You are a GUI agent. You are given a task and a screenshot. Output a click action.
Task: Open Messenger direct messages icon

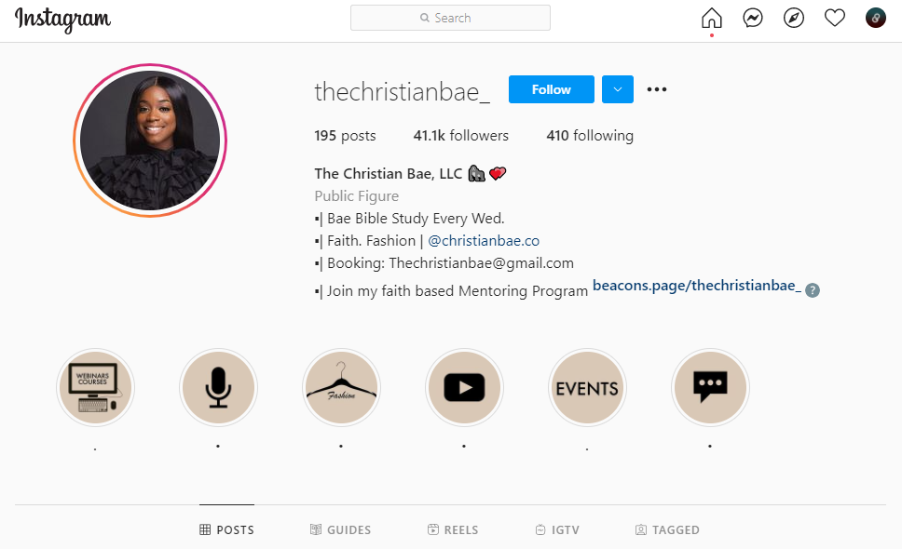(752, 18)
